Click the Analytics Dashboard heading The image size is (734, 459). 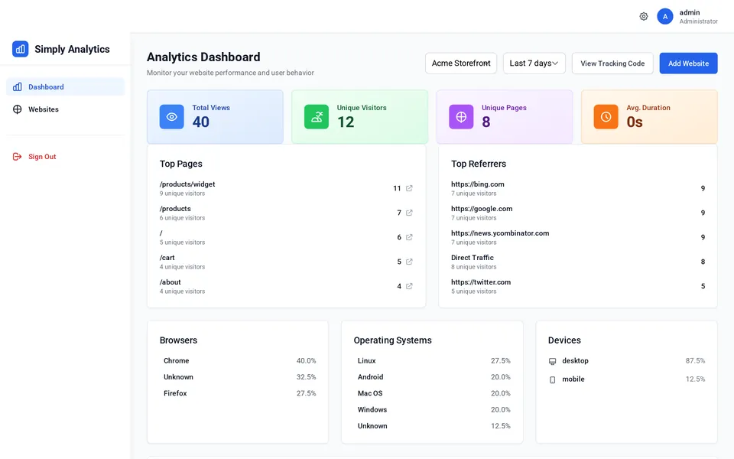(x=203, y=57)
